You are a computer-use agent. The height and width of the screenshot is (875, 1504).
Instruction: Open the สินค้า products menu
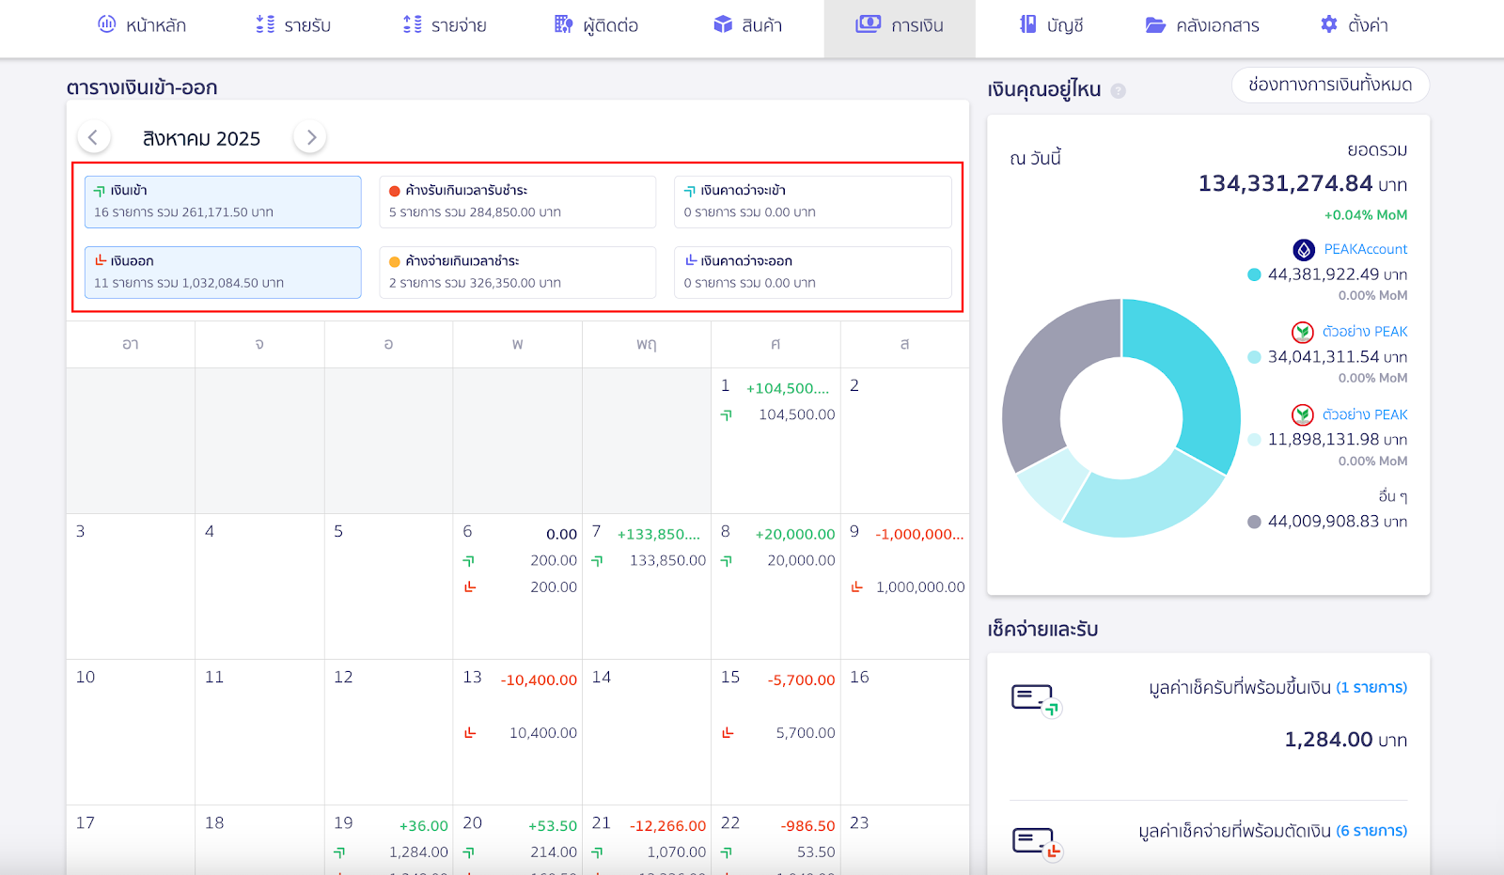point(748,25)
